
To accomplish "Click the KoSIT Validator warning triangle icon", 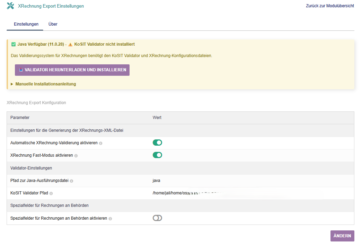I will pyautogui.click(x=70, y=44).
